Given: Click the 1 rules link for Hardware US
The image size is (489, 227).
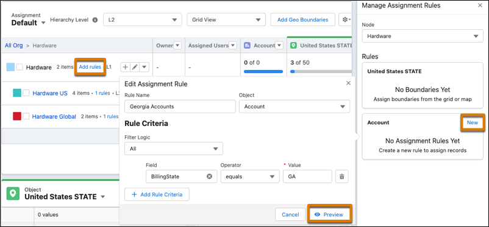Looking at the screenshot, I should click(x=102, y=93).
